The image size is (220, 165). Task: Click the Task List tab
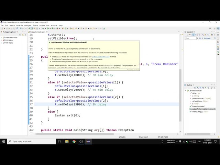[189, 32]
